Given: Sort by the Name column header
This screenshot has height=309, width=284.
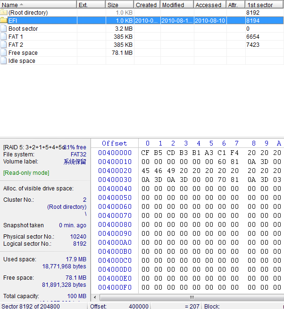Looking at the screenshot, I should coord(38,5).
